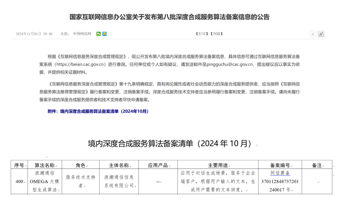
Task: Click the 打印 print link
Action: (202, 34)
